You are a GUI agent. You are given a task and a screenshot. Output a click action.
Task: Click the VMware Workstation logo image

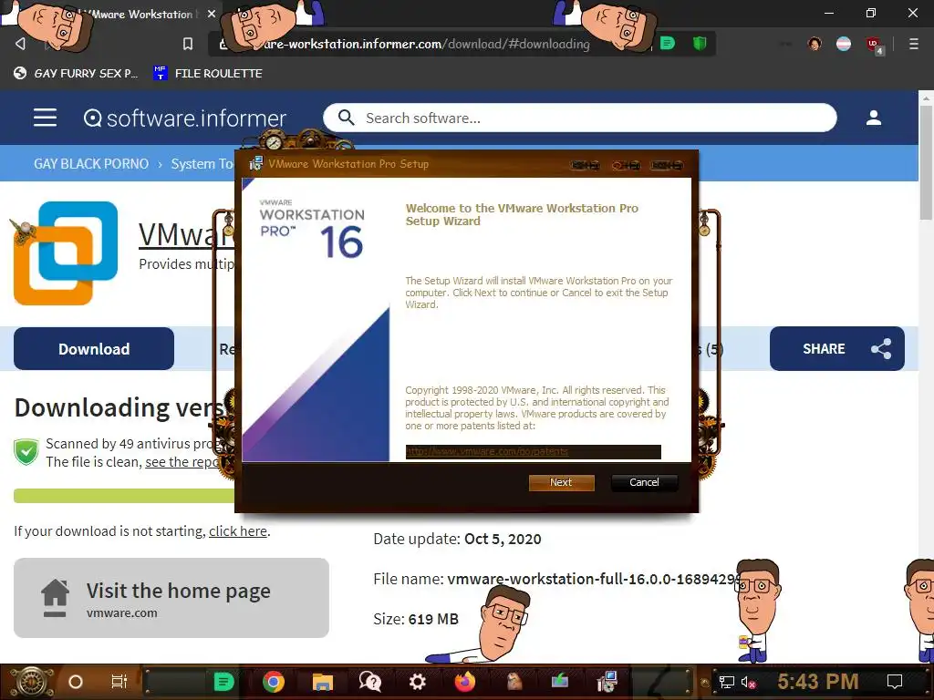coord(66,253)
